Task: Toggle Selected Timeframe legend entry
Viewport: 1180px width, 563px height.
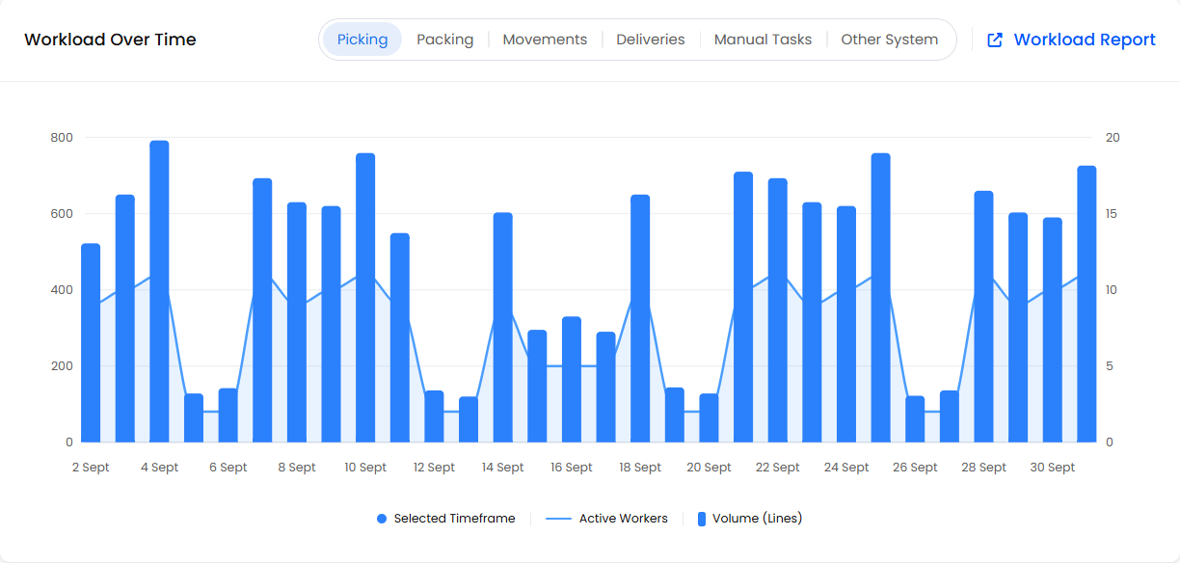Action: tap(446, 519)
